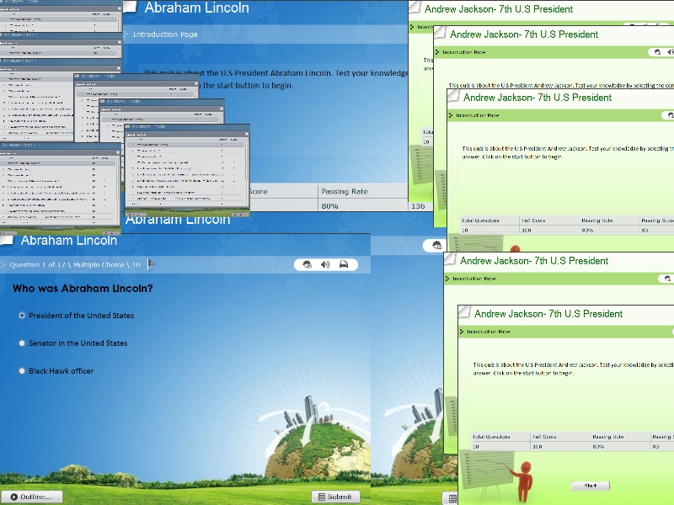Toggle the sound speaker icon
The height and width of the screenshot is (505, 674).
point(325,264)
